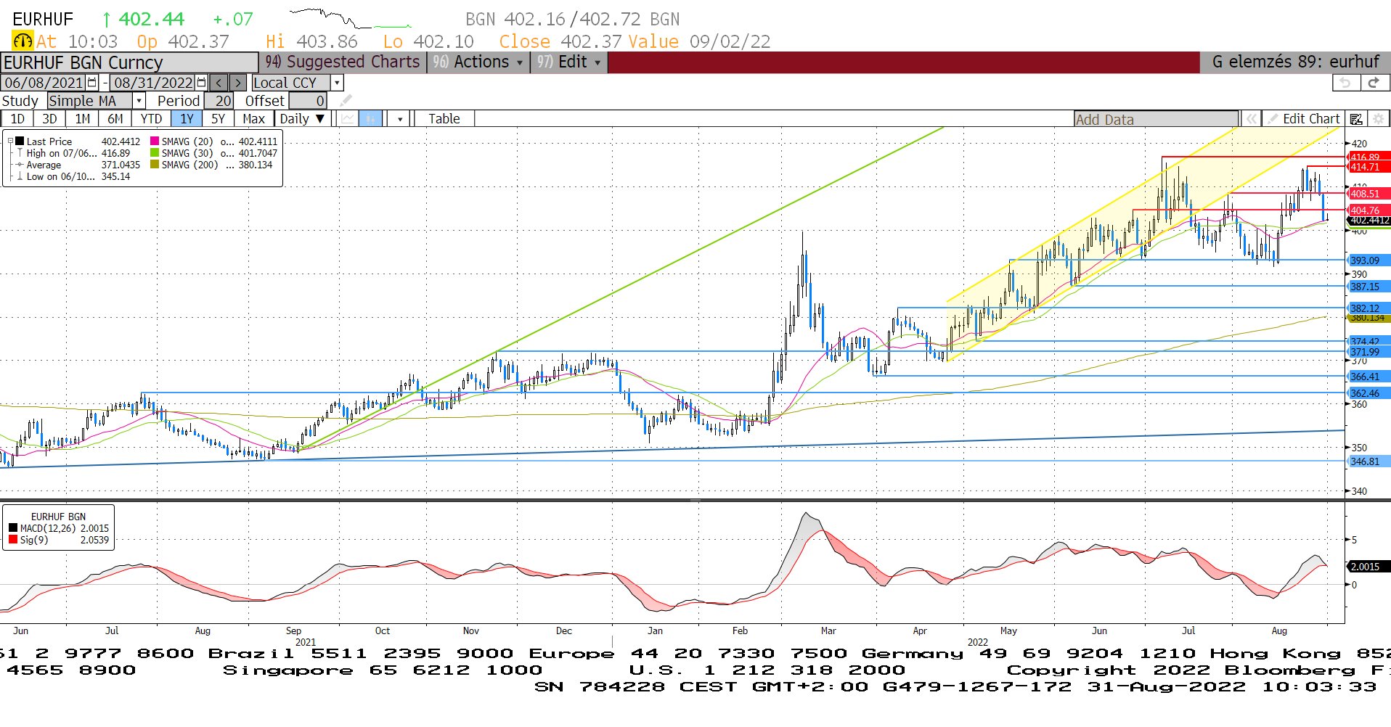Screen dimensions: 1391x727
Task: Step date range forward with right arrow
Action: 238,83
